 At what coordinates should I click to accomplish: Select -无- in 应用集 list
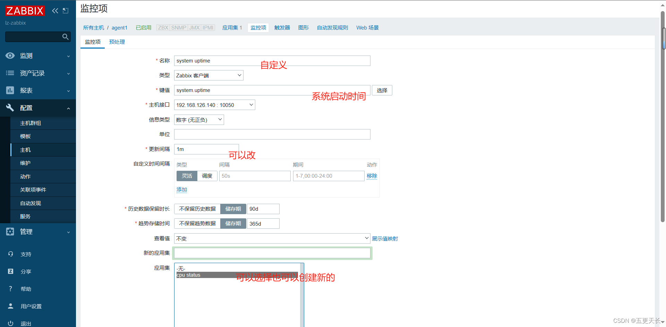237,269
